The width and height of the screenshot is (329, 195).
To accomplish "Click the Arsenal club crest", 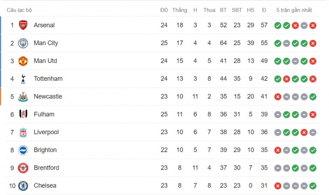I will click(x=23, y=25).
